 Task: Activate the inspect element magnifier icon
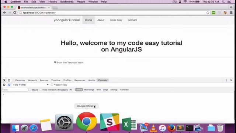click(x=4, y=80)
